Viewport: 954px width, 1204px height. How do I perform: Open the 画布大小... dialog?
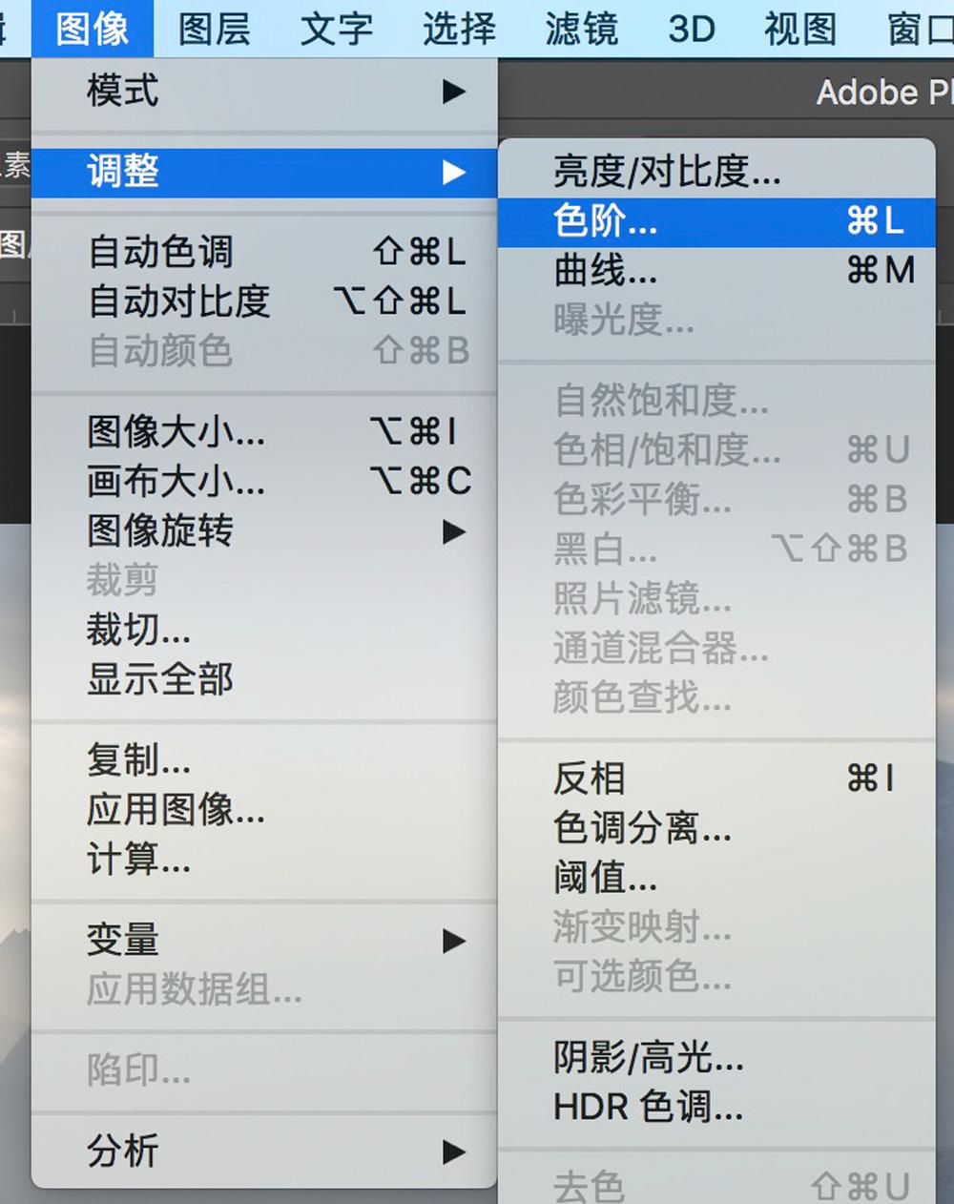(x=264, y=481)
